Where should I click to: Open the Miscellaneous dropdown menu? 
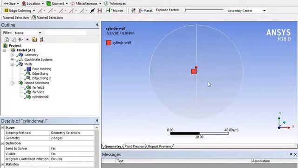pos(86,3)
